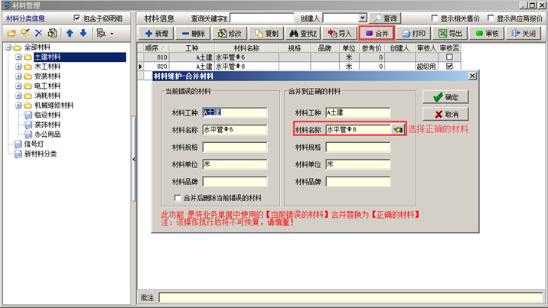This screenshot has width=548, height=308.
Task: Click the 新增 (Add) toolbar button
Action: pyautogui.click(x=157, y=34)
